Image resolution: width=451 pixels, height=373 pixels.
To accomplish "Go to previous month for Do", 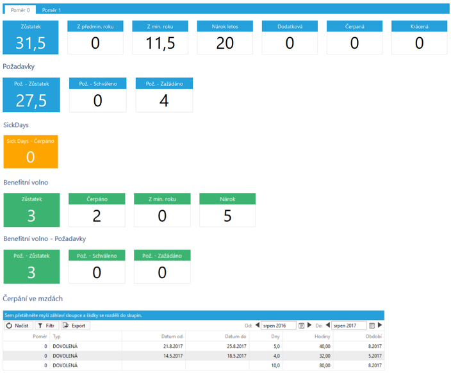I will [327, 325].
